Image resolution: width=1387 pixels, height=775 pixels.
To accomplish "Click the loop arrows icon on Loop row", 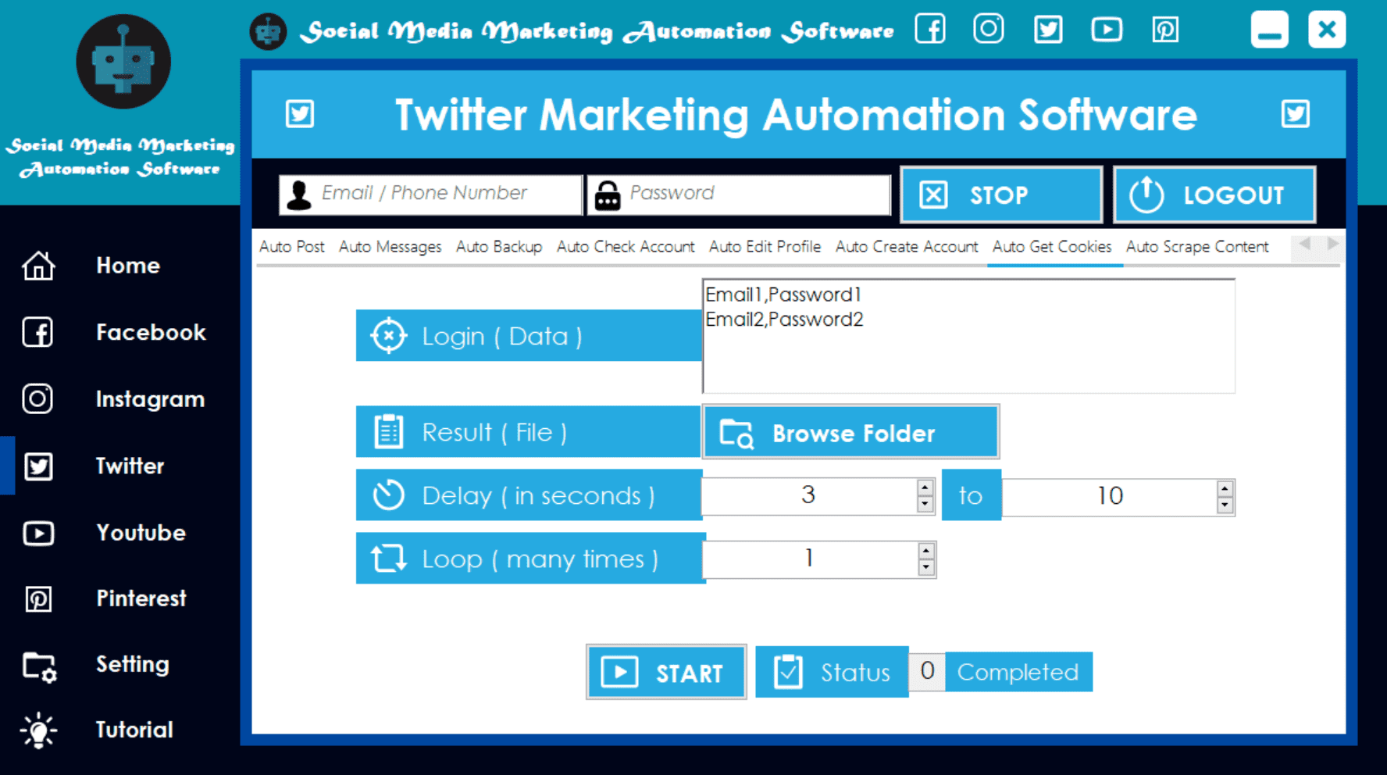I will tap(388, 559).
